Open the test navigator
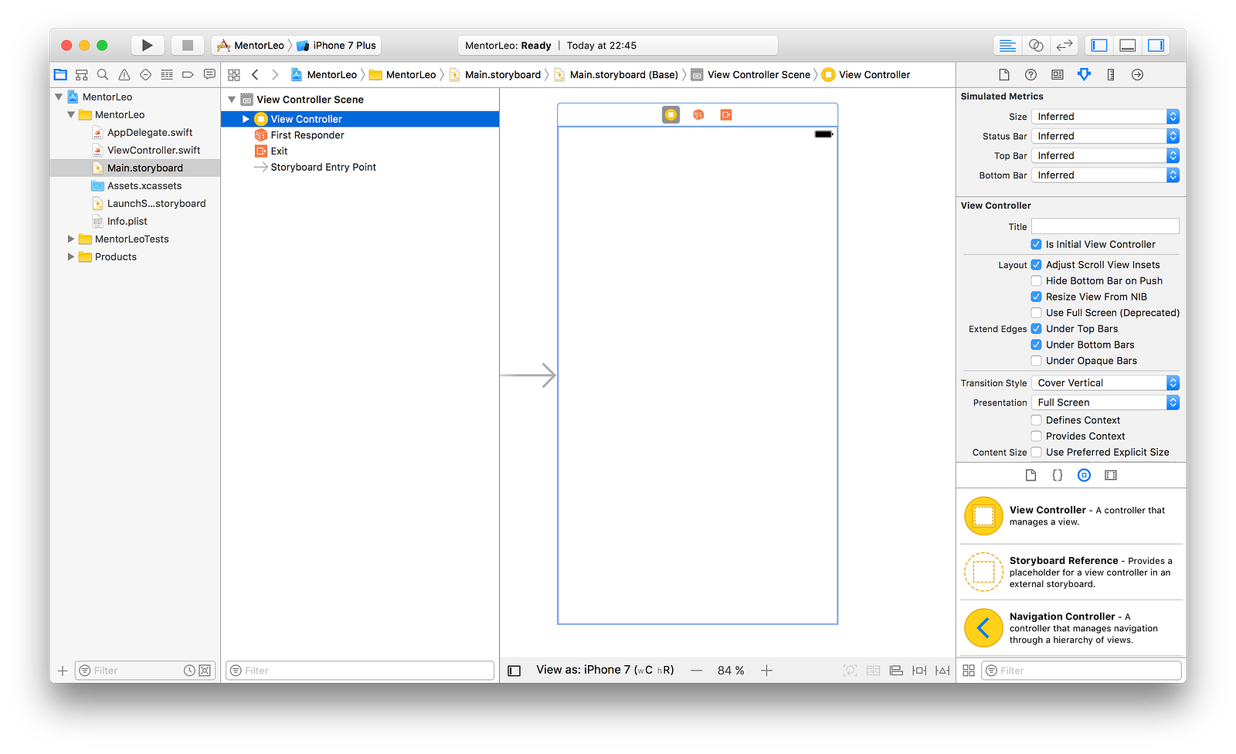The image size is (1236, 754). (x=145, y=75)
